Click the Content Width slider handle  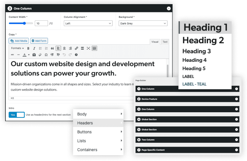tap(24, 23)
